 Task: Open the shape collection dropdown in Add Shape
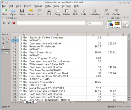pos(125,24)
